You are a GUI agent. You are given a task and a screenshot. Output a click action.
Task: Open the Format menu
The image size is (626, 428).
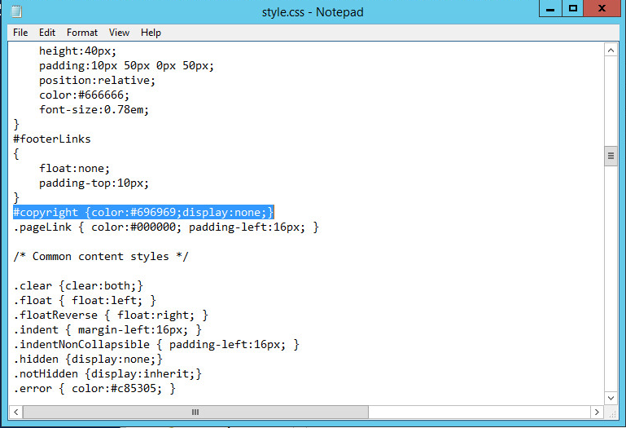coord(82,33)
